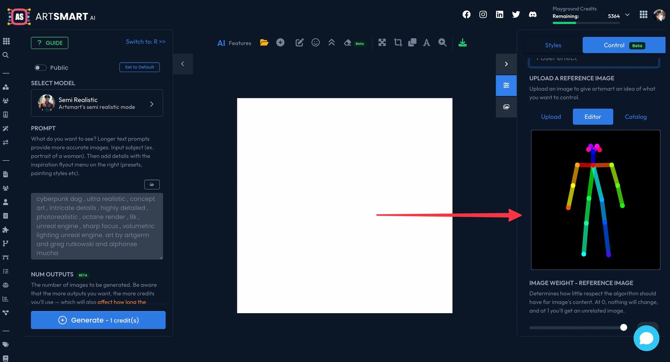Collapse the left panel with the left chevron
This screenshot has height=362, width=670.
coord(183,64)
